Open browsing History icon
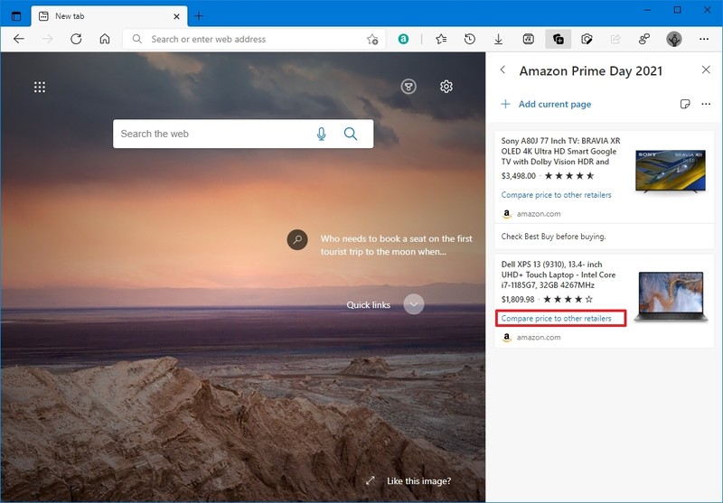The image size is (723, 503). click(x=470, y=39)
